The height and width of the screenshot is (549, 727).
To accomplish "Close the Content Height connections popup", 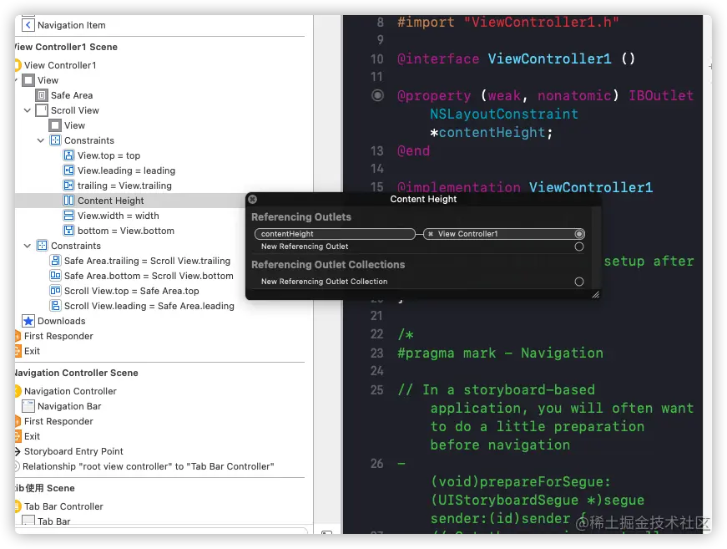I will (253, 199).
